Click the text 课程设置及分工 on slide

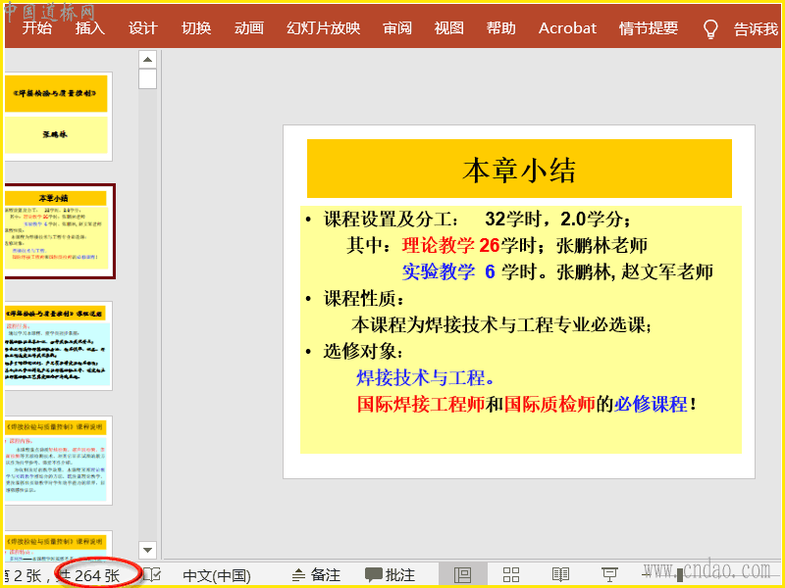coord(391,219)
